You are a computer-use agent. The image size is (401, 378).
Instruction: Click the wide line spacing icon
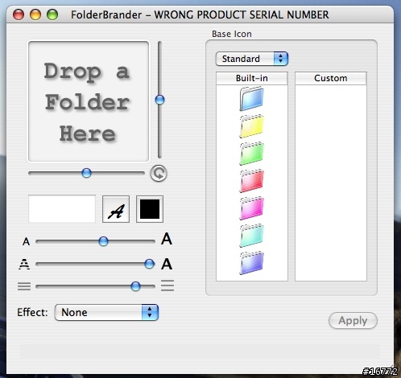point(167,286)
